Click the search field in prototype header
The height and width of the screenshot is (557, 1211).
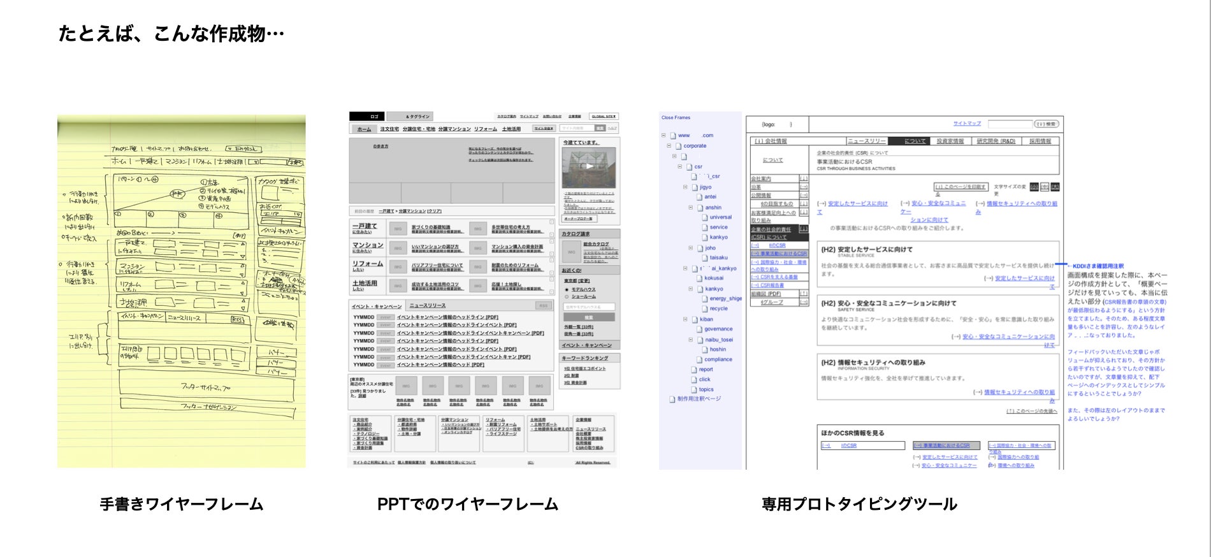pyautogui.click(x=1010, y=124)
